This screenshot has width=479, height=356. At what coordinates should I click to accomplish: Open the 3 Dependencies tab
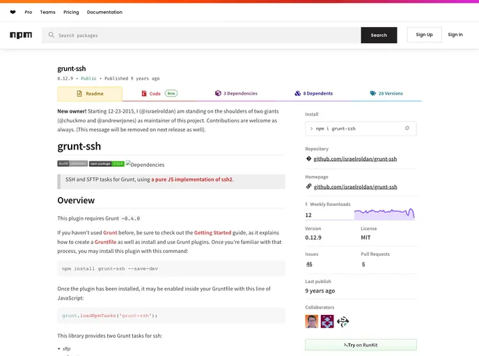(x=236, y=93)
